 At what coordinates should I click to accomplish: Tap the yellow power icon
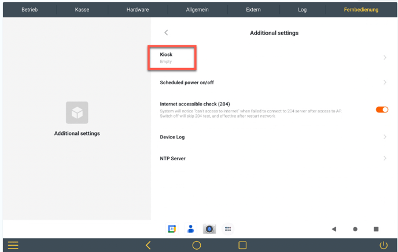pos(383,245)
